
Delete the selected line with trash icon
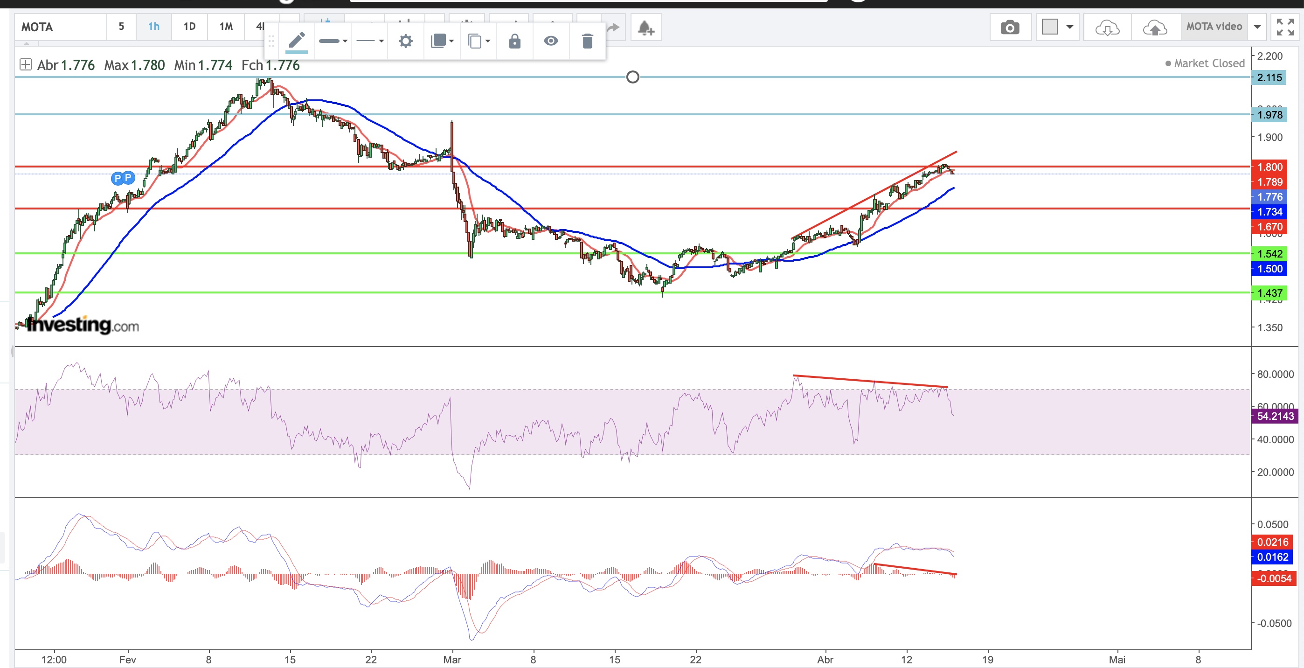point(587,41)
